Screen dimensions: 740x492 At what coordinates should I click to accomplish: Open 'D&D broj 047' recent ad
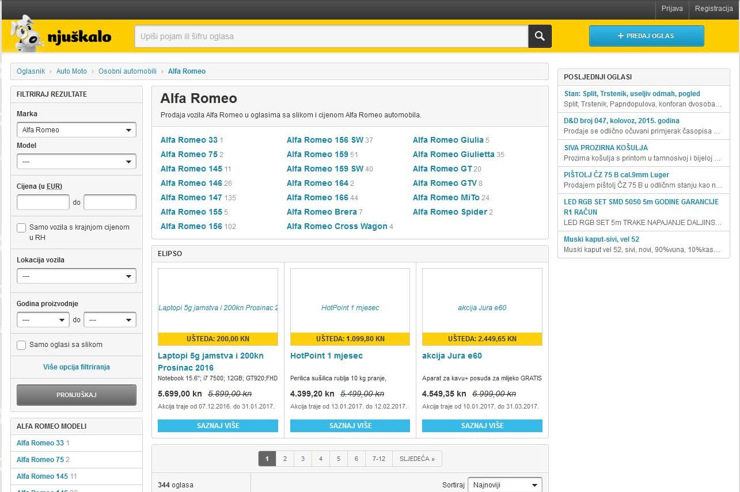pyautogui.click(x=621, y=121)
